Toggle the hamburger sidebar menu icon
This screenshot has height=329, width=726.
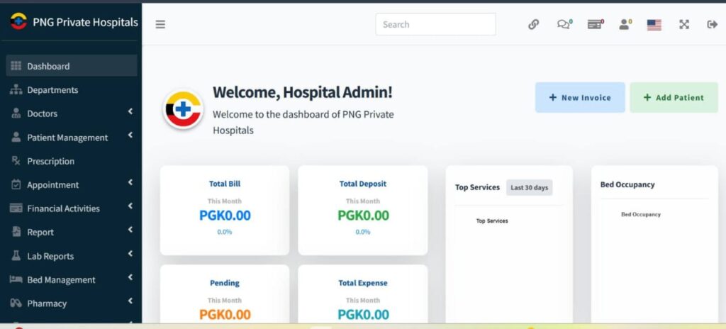point(160,24)
